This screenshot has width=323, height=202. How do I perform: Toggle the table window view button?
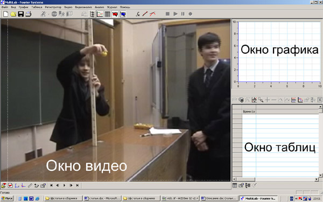108,14
